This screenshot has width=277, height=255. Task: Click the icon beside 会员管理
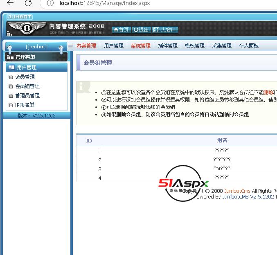(11, 77)
